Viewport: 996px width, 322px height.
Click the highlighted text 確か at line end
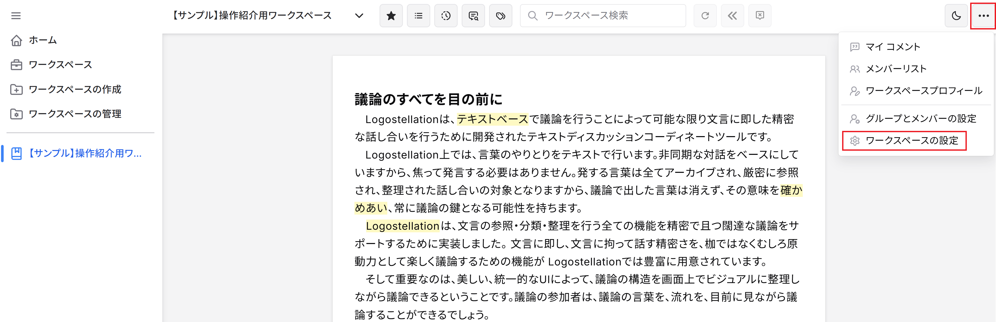pyautogui.click(x=791, y=190)
